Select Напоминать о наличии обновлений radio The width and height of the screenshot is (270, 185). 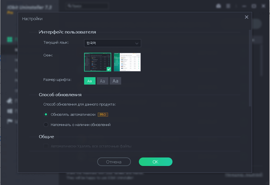[46, 125]
